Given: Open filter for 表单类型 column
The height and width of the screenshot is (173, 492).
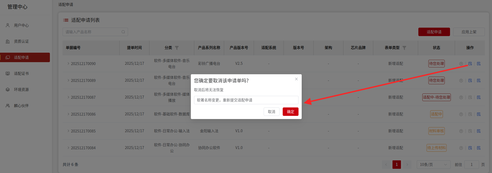Looking at the screenshot, I should tap(404, 48).
